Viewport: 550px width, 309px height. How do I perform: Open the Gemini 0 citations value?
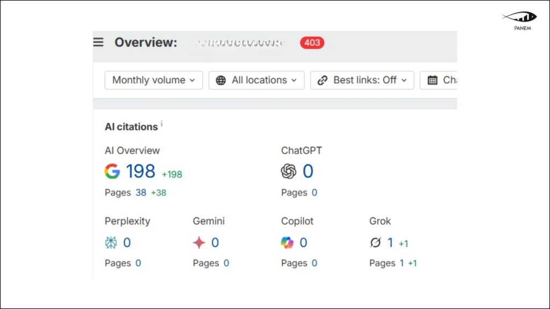tap(215, 242)
